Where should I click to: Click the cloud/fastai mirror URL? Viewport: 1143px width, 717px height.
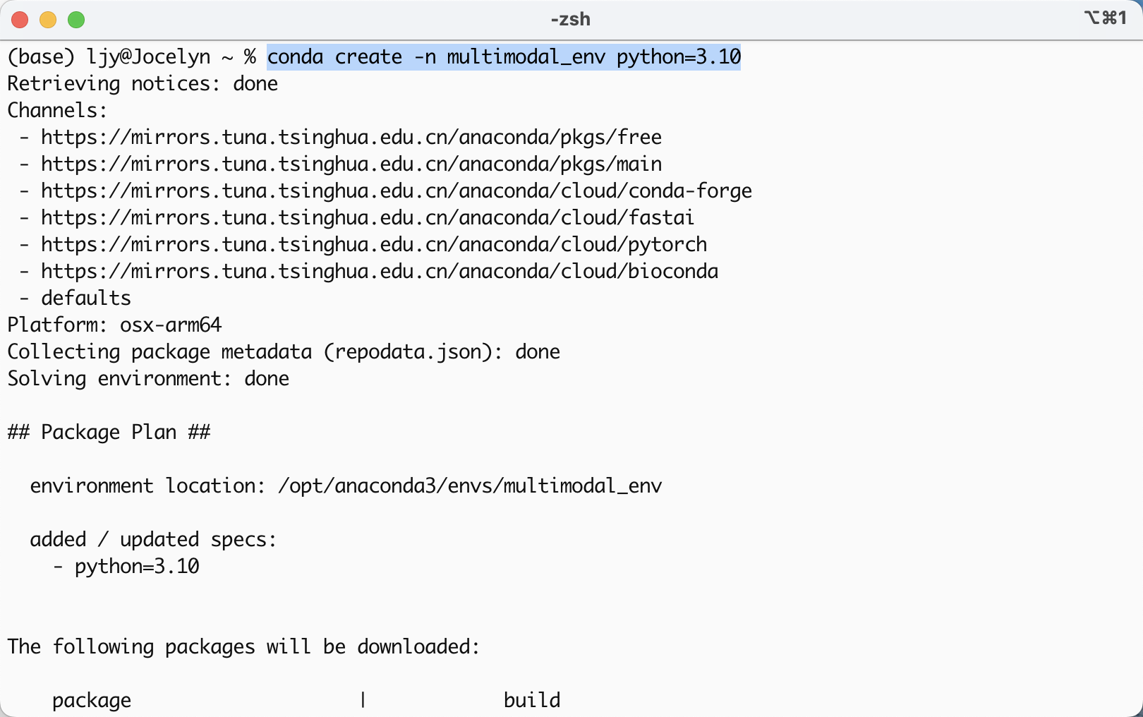368,217
